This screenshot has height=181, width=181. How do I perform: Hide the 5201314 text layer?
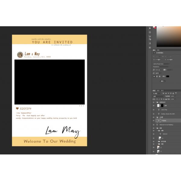154,134
